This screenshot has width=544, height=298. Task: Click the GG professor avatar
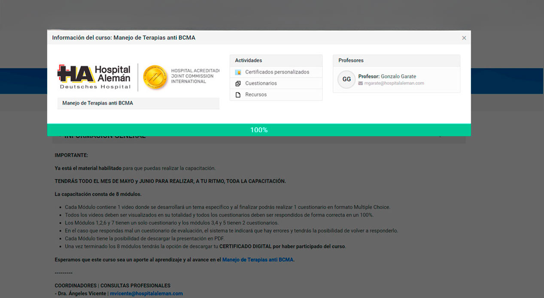[x=346, y=79]
